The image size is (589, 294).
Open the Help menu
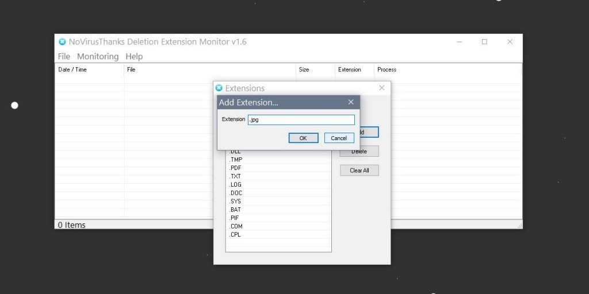coord(134,56)
